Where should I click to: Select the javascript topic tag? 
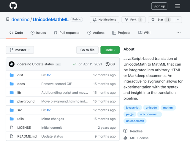point(133,108)
